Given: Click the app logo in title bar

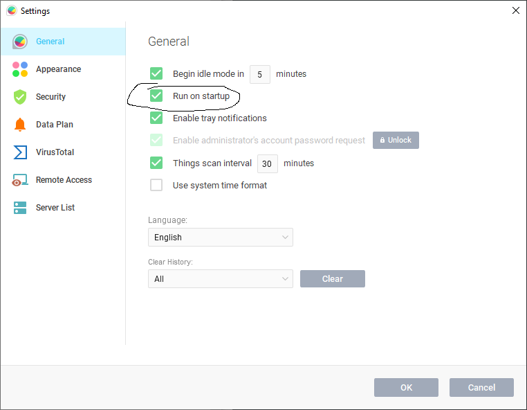Looking at the screenshot, I should pos(11,11).
